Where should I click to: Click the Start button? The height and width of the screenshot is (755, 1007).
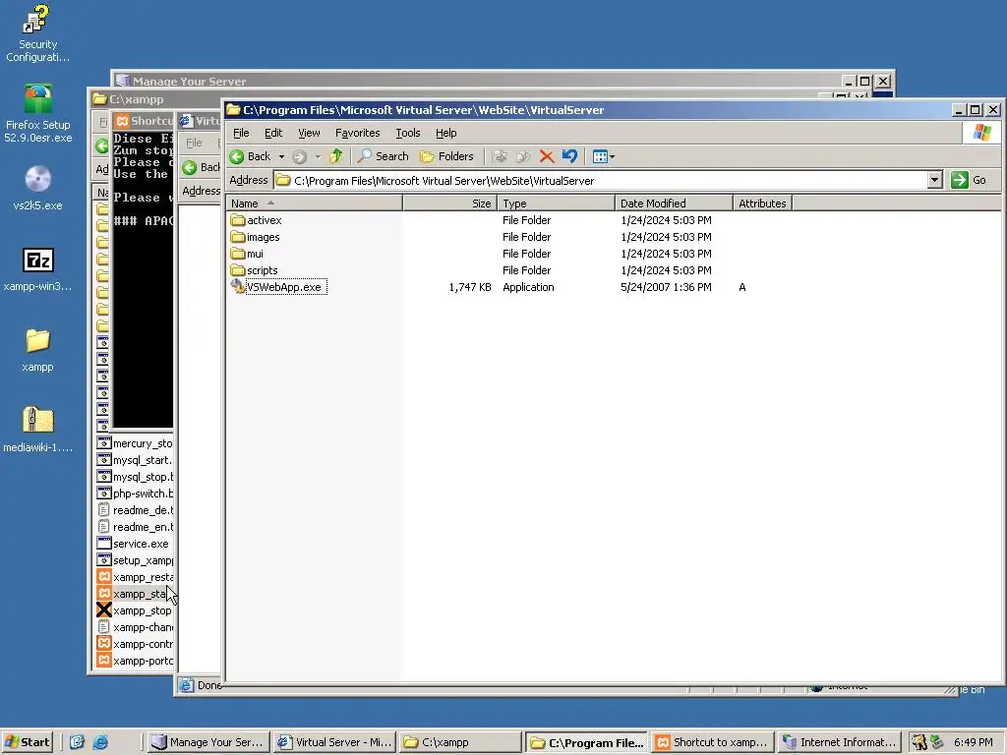click(x=27, y=742)
